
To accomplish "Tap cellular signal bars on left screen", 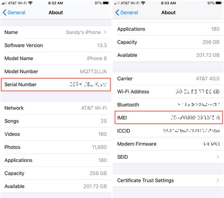I will coord(4,3).
